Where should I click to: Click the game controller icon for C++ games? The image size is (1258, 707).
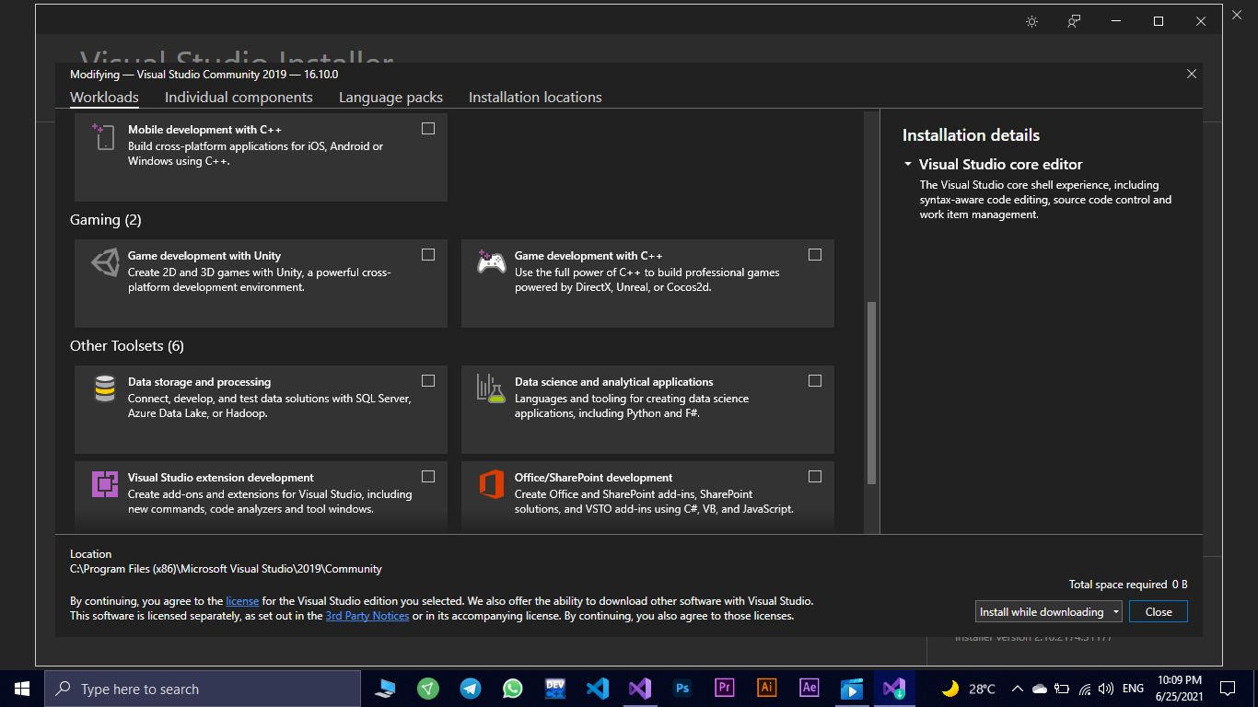click(492, 262)
